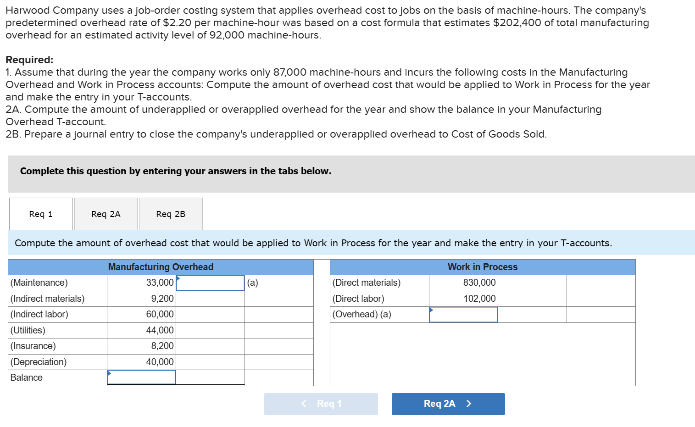695x427 pixels.
Task: Click the Overhead (a) input in Work in Process
Action: click(x=463, y=314)
